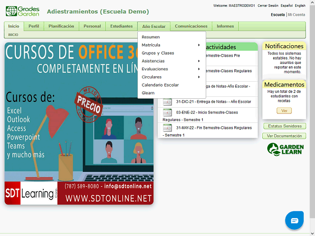
Task: Click the INICIO breadcrumb text
Action: pyautogui.click(x=13, y=35)
